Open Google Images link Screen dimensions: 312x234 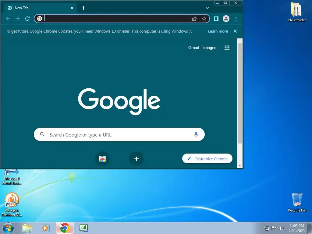click(210, 48)
